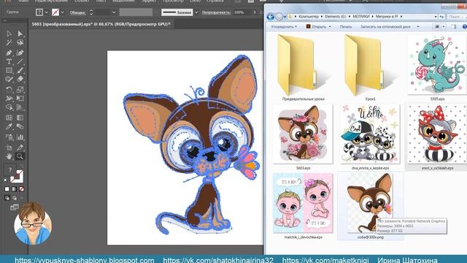Select the Scale tool
The image size is (467, 263).
pyautogui.click(x=20, y=89)
